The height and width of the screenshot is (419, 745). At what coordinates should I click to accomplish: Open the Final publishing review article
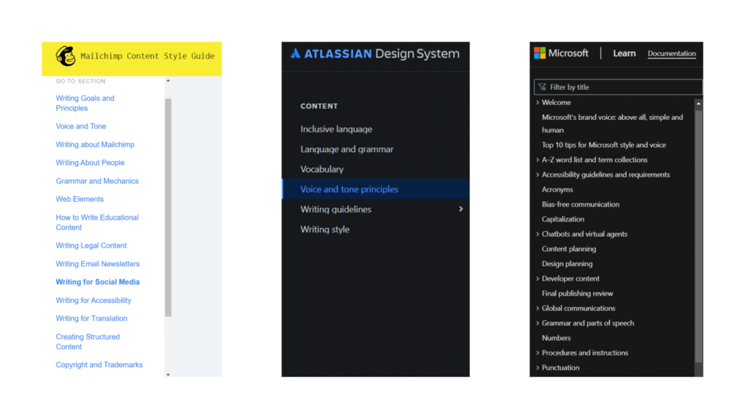coord(577,294)
